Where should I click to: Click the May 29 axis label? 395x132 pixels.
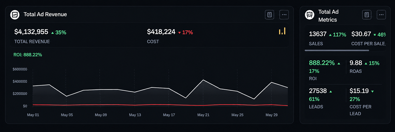point(272,115)
